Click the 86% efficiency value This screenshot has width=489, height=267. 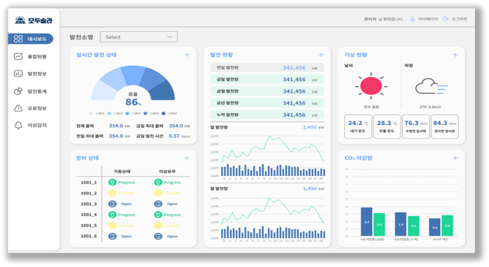[x=133, y=102]
